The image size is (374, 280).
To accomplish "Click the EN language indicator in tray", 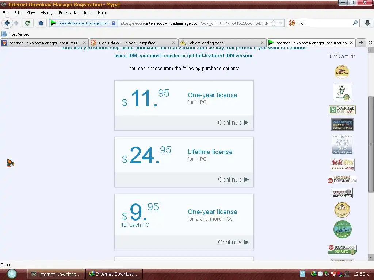I will [302, 274].
